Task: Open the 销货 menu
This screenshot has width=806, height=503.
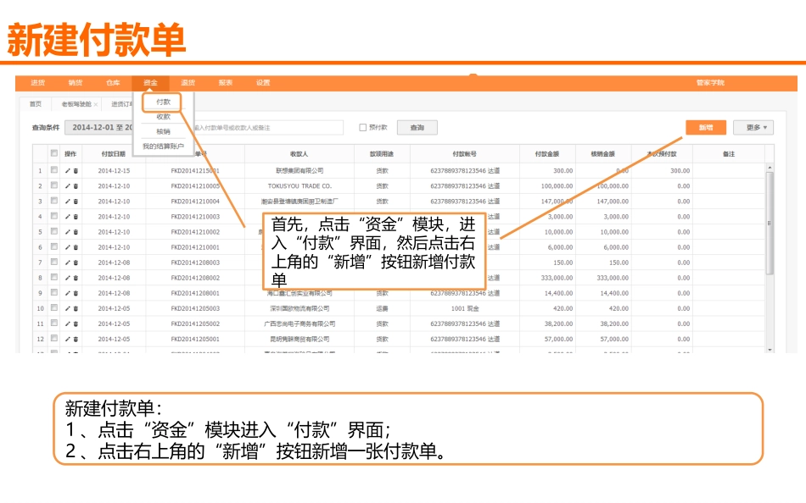Action: [76, 83]
